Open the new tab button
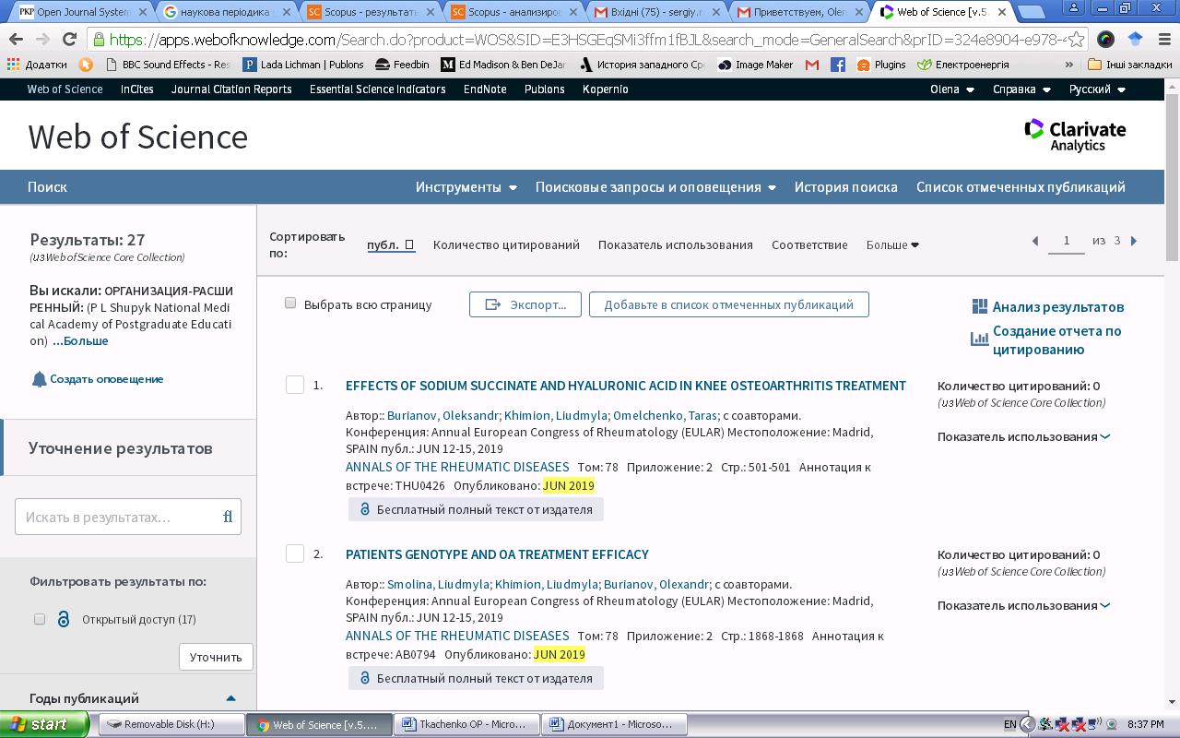1180x738 pixels. pyautogui.click(x=1031, y=12)
